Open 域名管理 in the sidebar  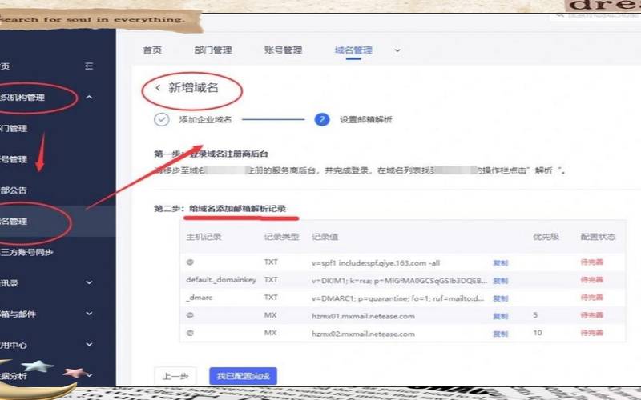pyautogui.click(x=14, y=222)
